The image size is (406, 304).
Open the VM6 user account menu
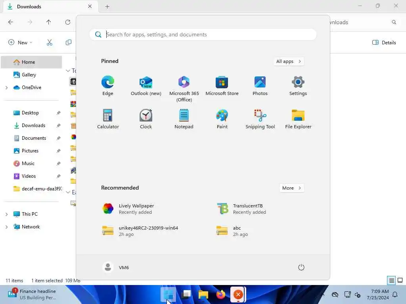point(116,267)
